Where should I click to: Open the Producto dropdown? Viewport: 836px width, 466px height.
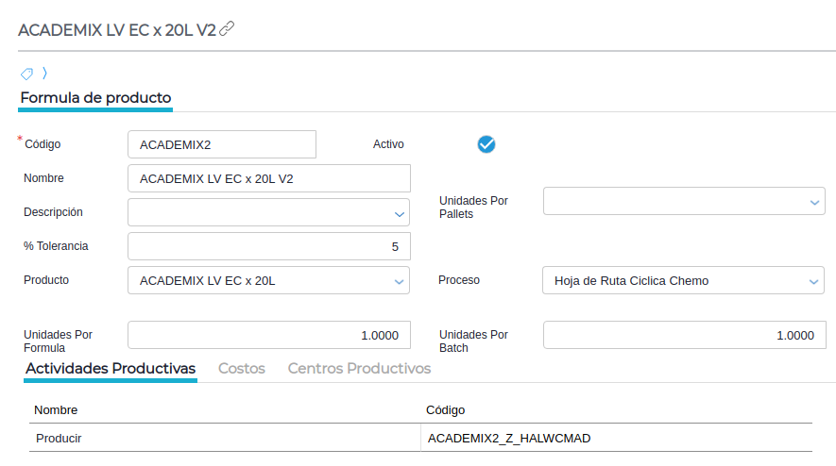coord(399,281)
